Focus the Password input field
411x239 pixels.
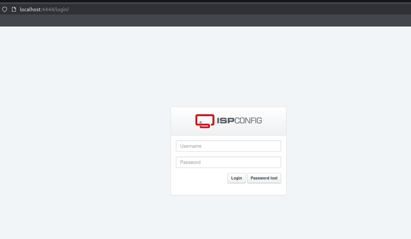228,162
